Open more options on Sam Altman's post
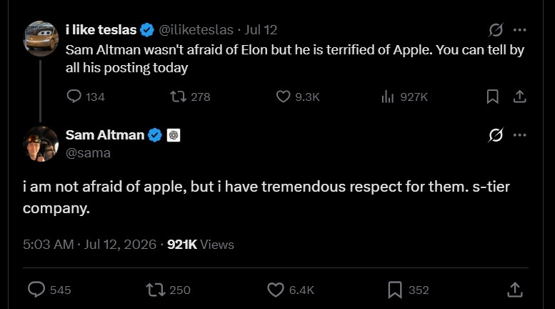This screenshot has width=555, height=309. (x=519, y=135)
